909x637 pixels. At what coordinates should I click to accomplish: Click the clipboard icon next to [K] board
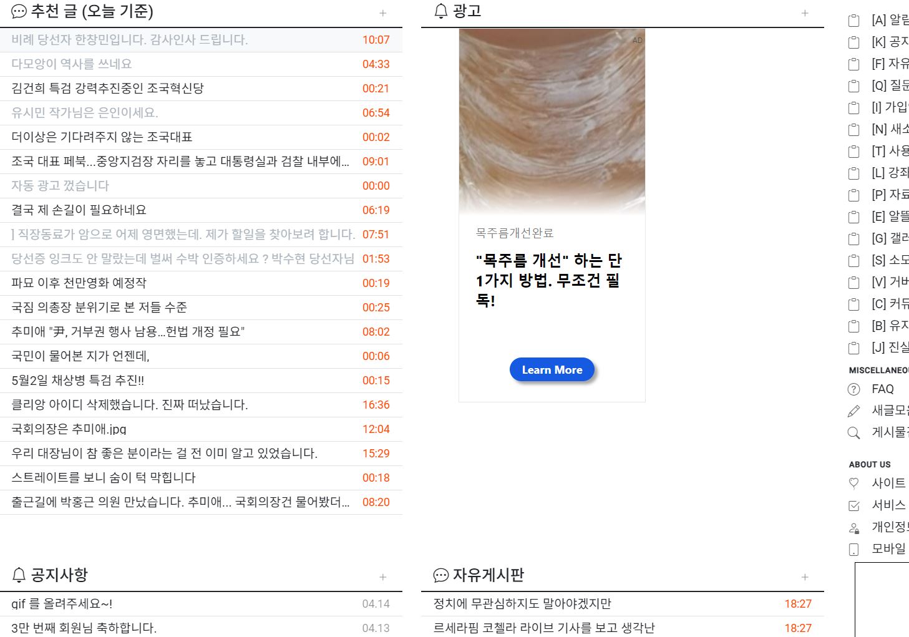854,42
